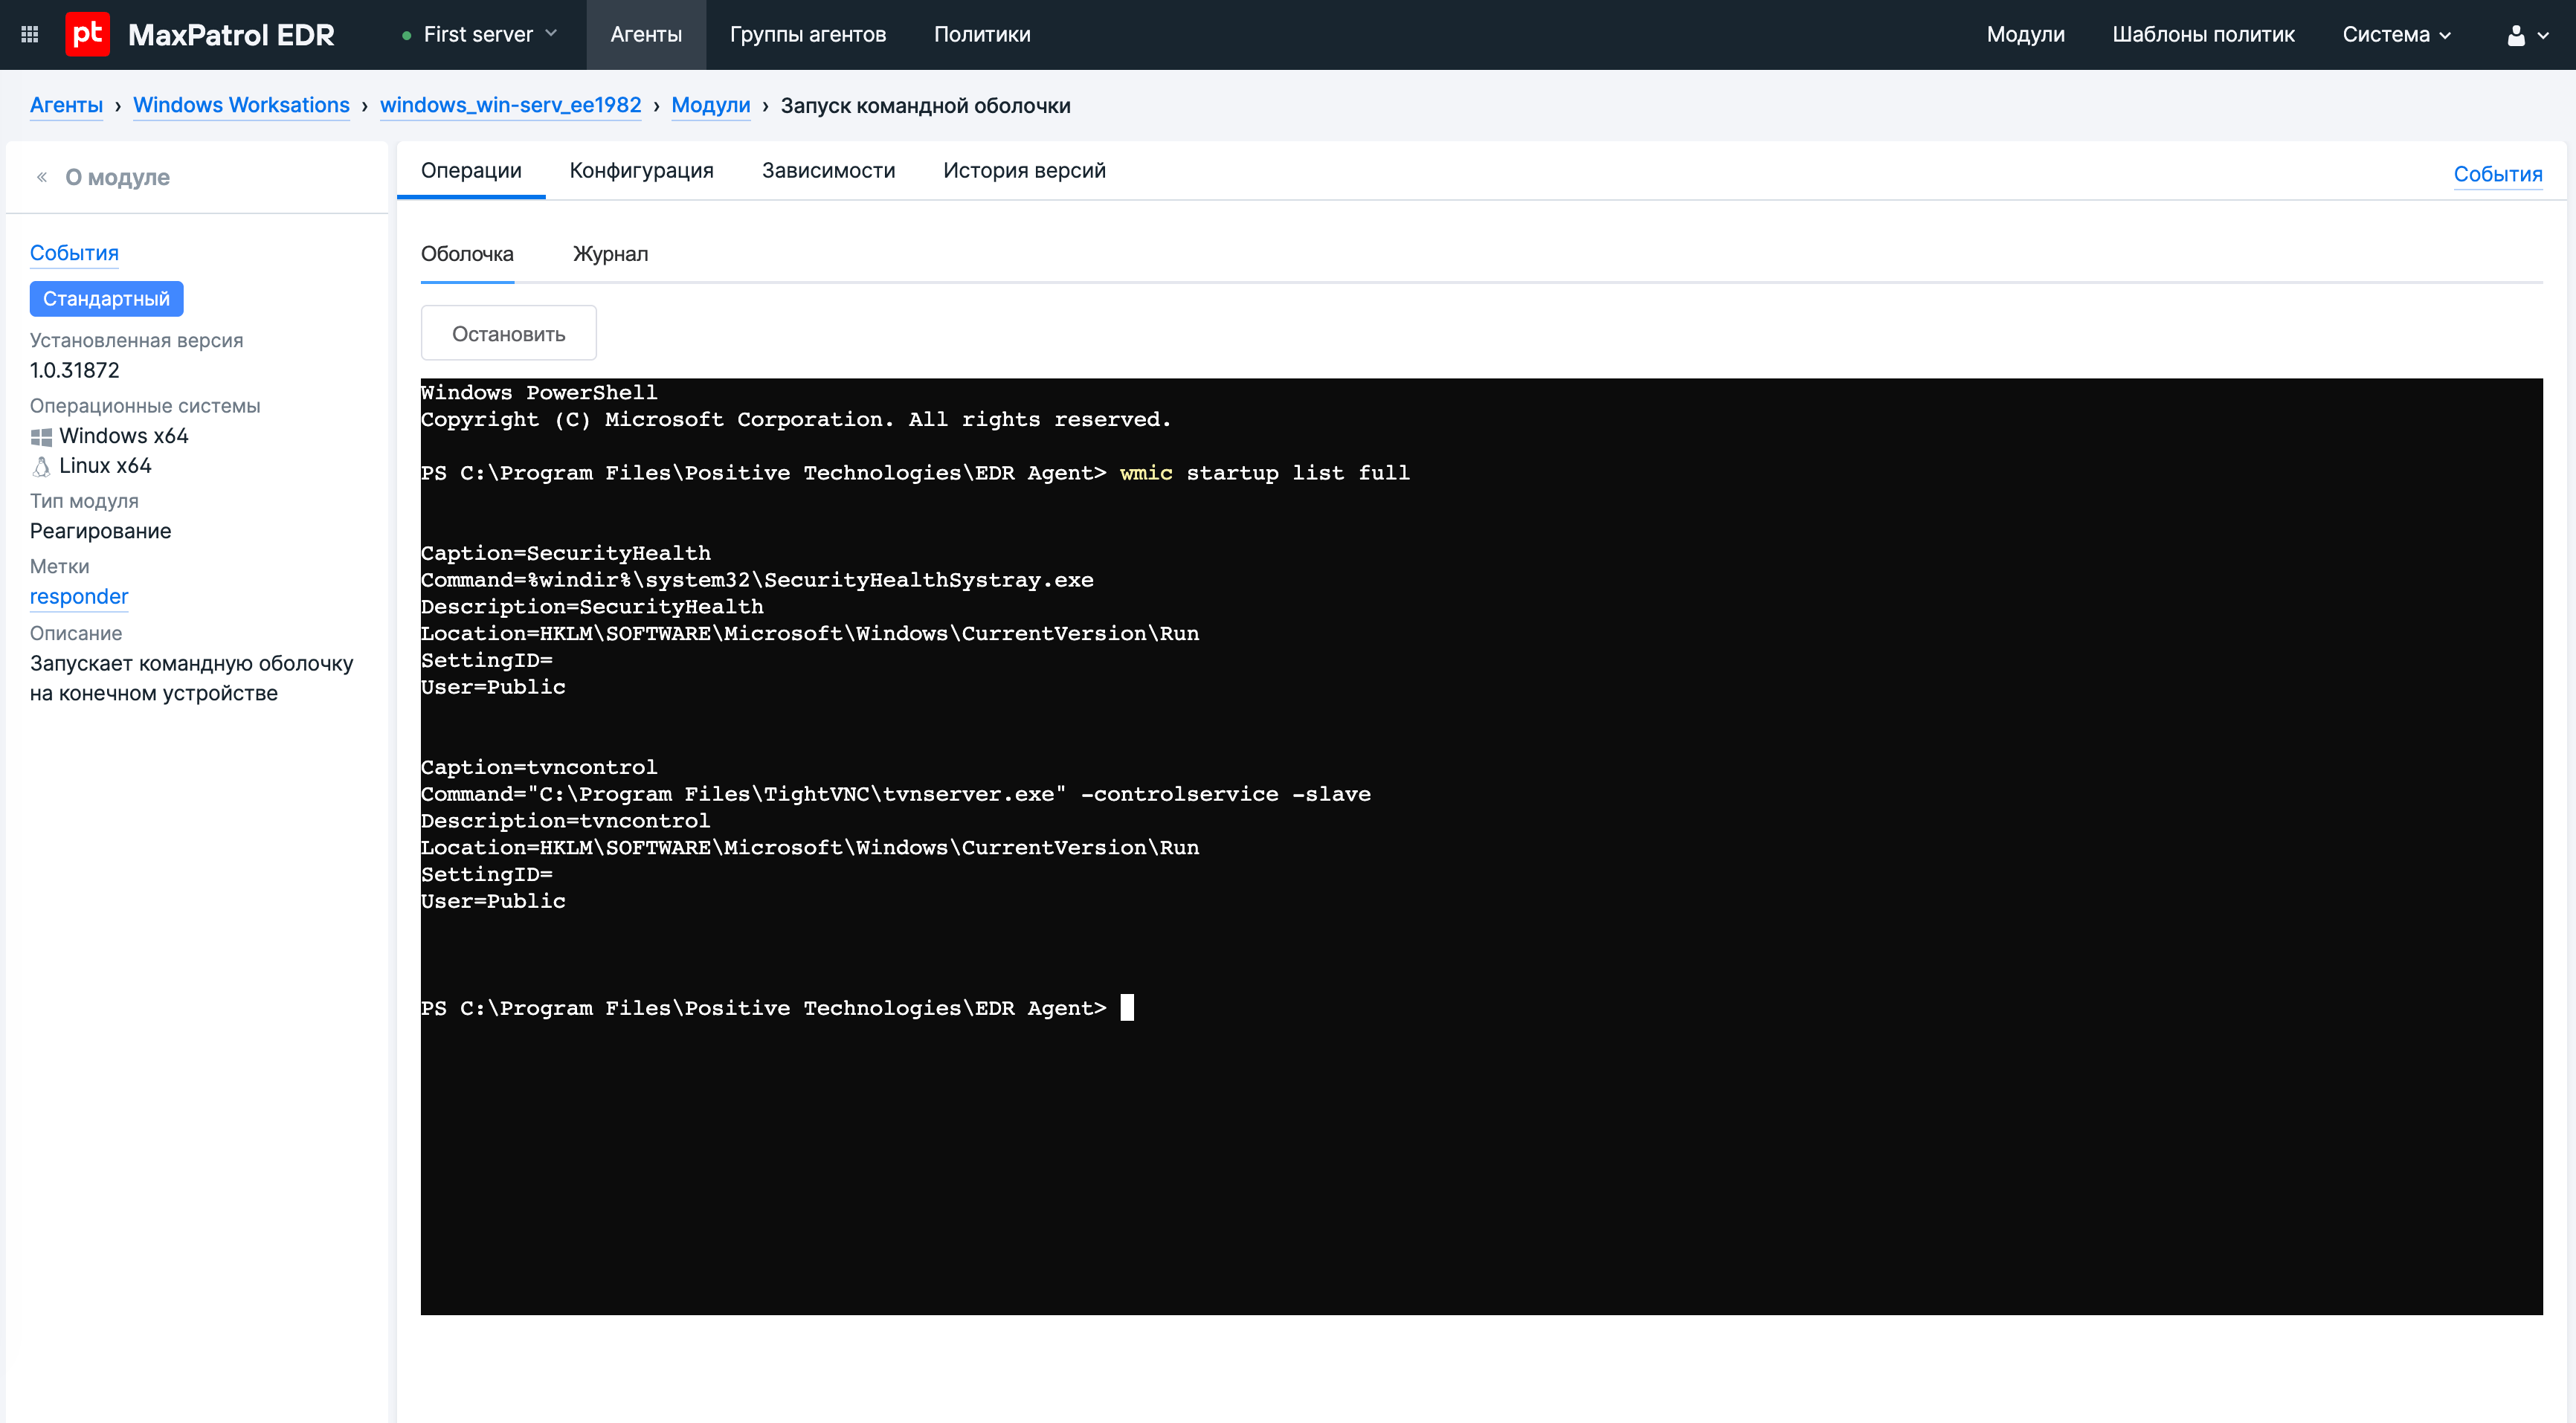Viewport: 2576px width, 1423px height.
Task: Open the Зависимости tab
Action: [828, 171]
